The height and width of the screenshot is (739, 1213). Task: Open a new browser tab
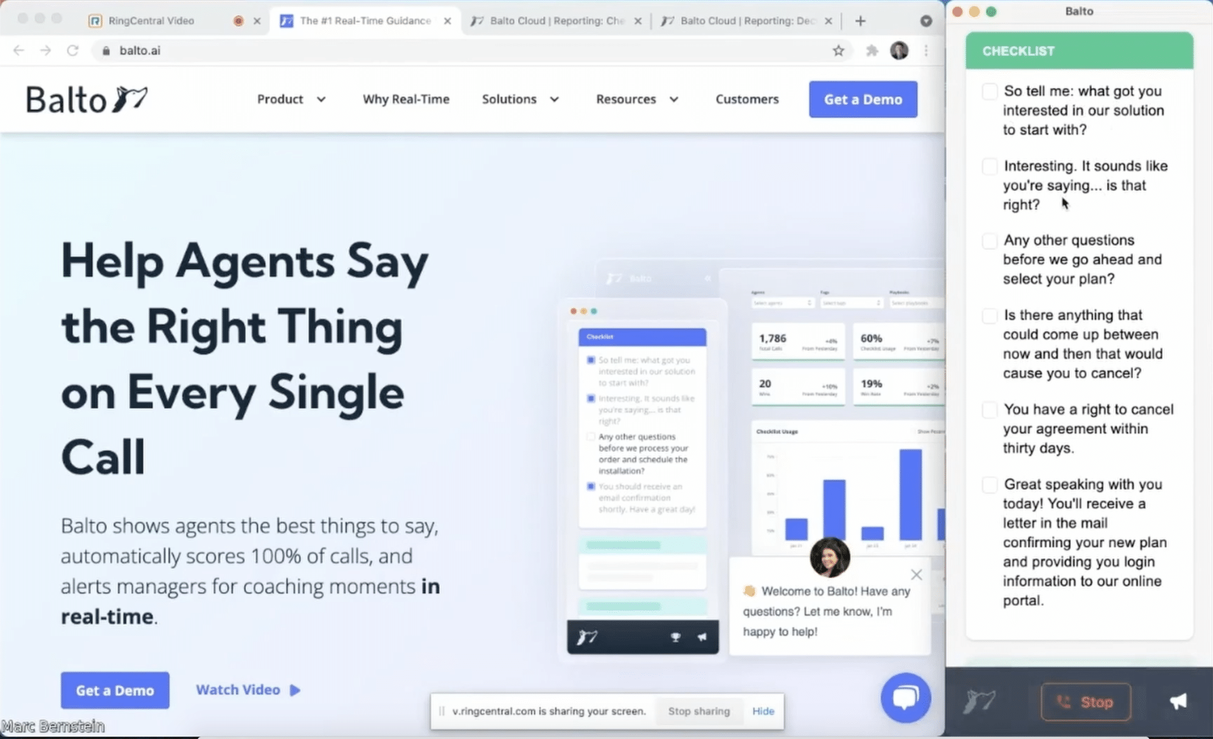coord(860,21)
